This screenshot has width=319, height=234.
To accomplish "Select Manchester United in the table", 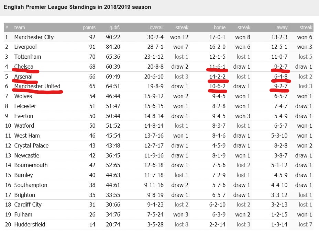I will pyautogui.click(x=37, y=86).
